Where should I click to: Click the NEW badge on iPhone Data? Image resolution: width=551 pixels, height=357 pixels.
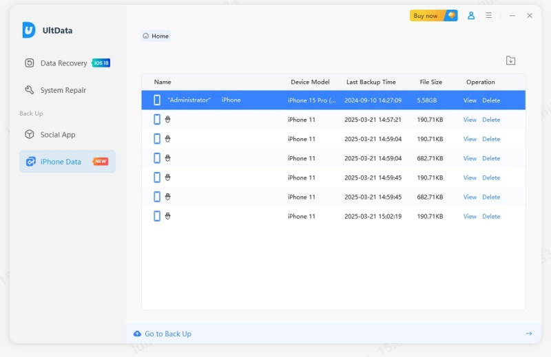tap(101, 162)
